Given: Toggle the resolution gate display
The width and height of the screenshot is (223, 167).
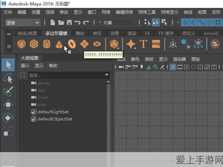Looking at the screenshot, I should (187, 67).
